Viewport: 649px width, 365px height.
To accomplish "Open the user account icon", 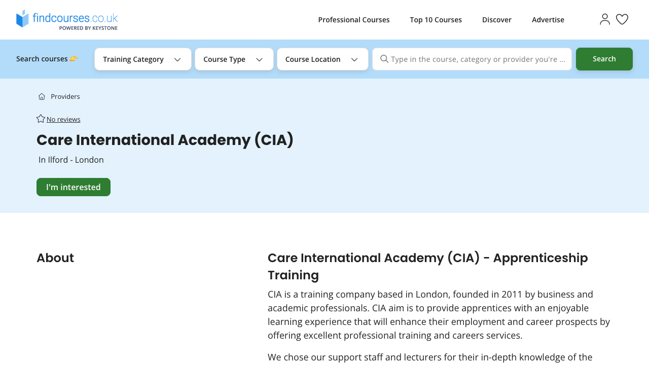I will click(604, 18).
